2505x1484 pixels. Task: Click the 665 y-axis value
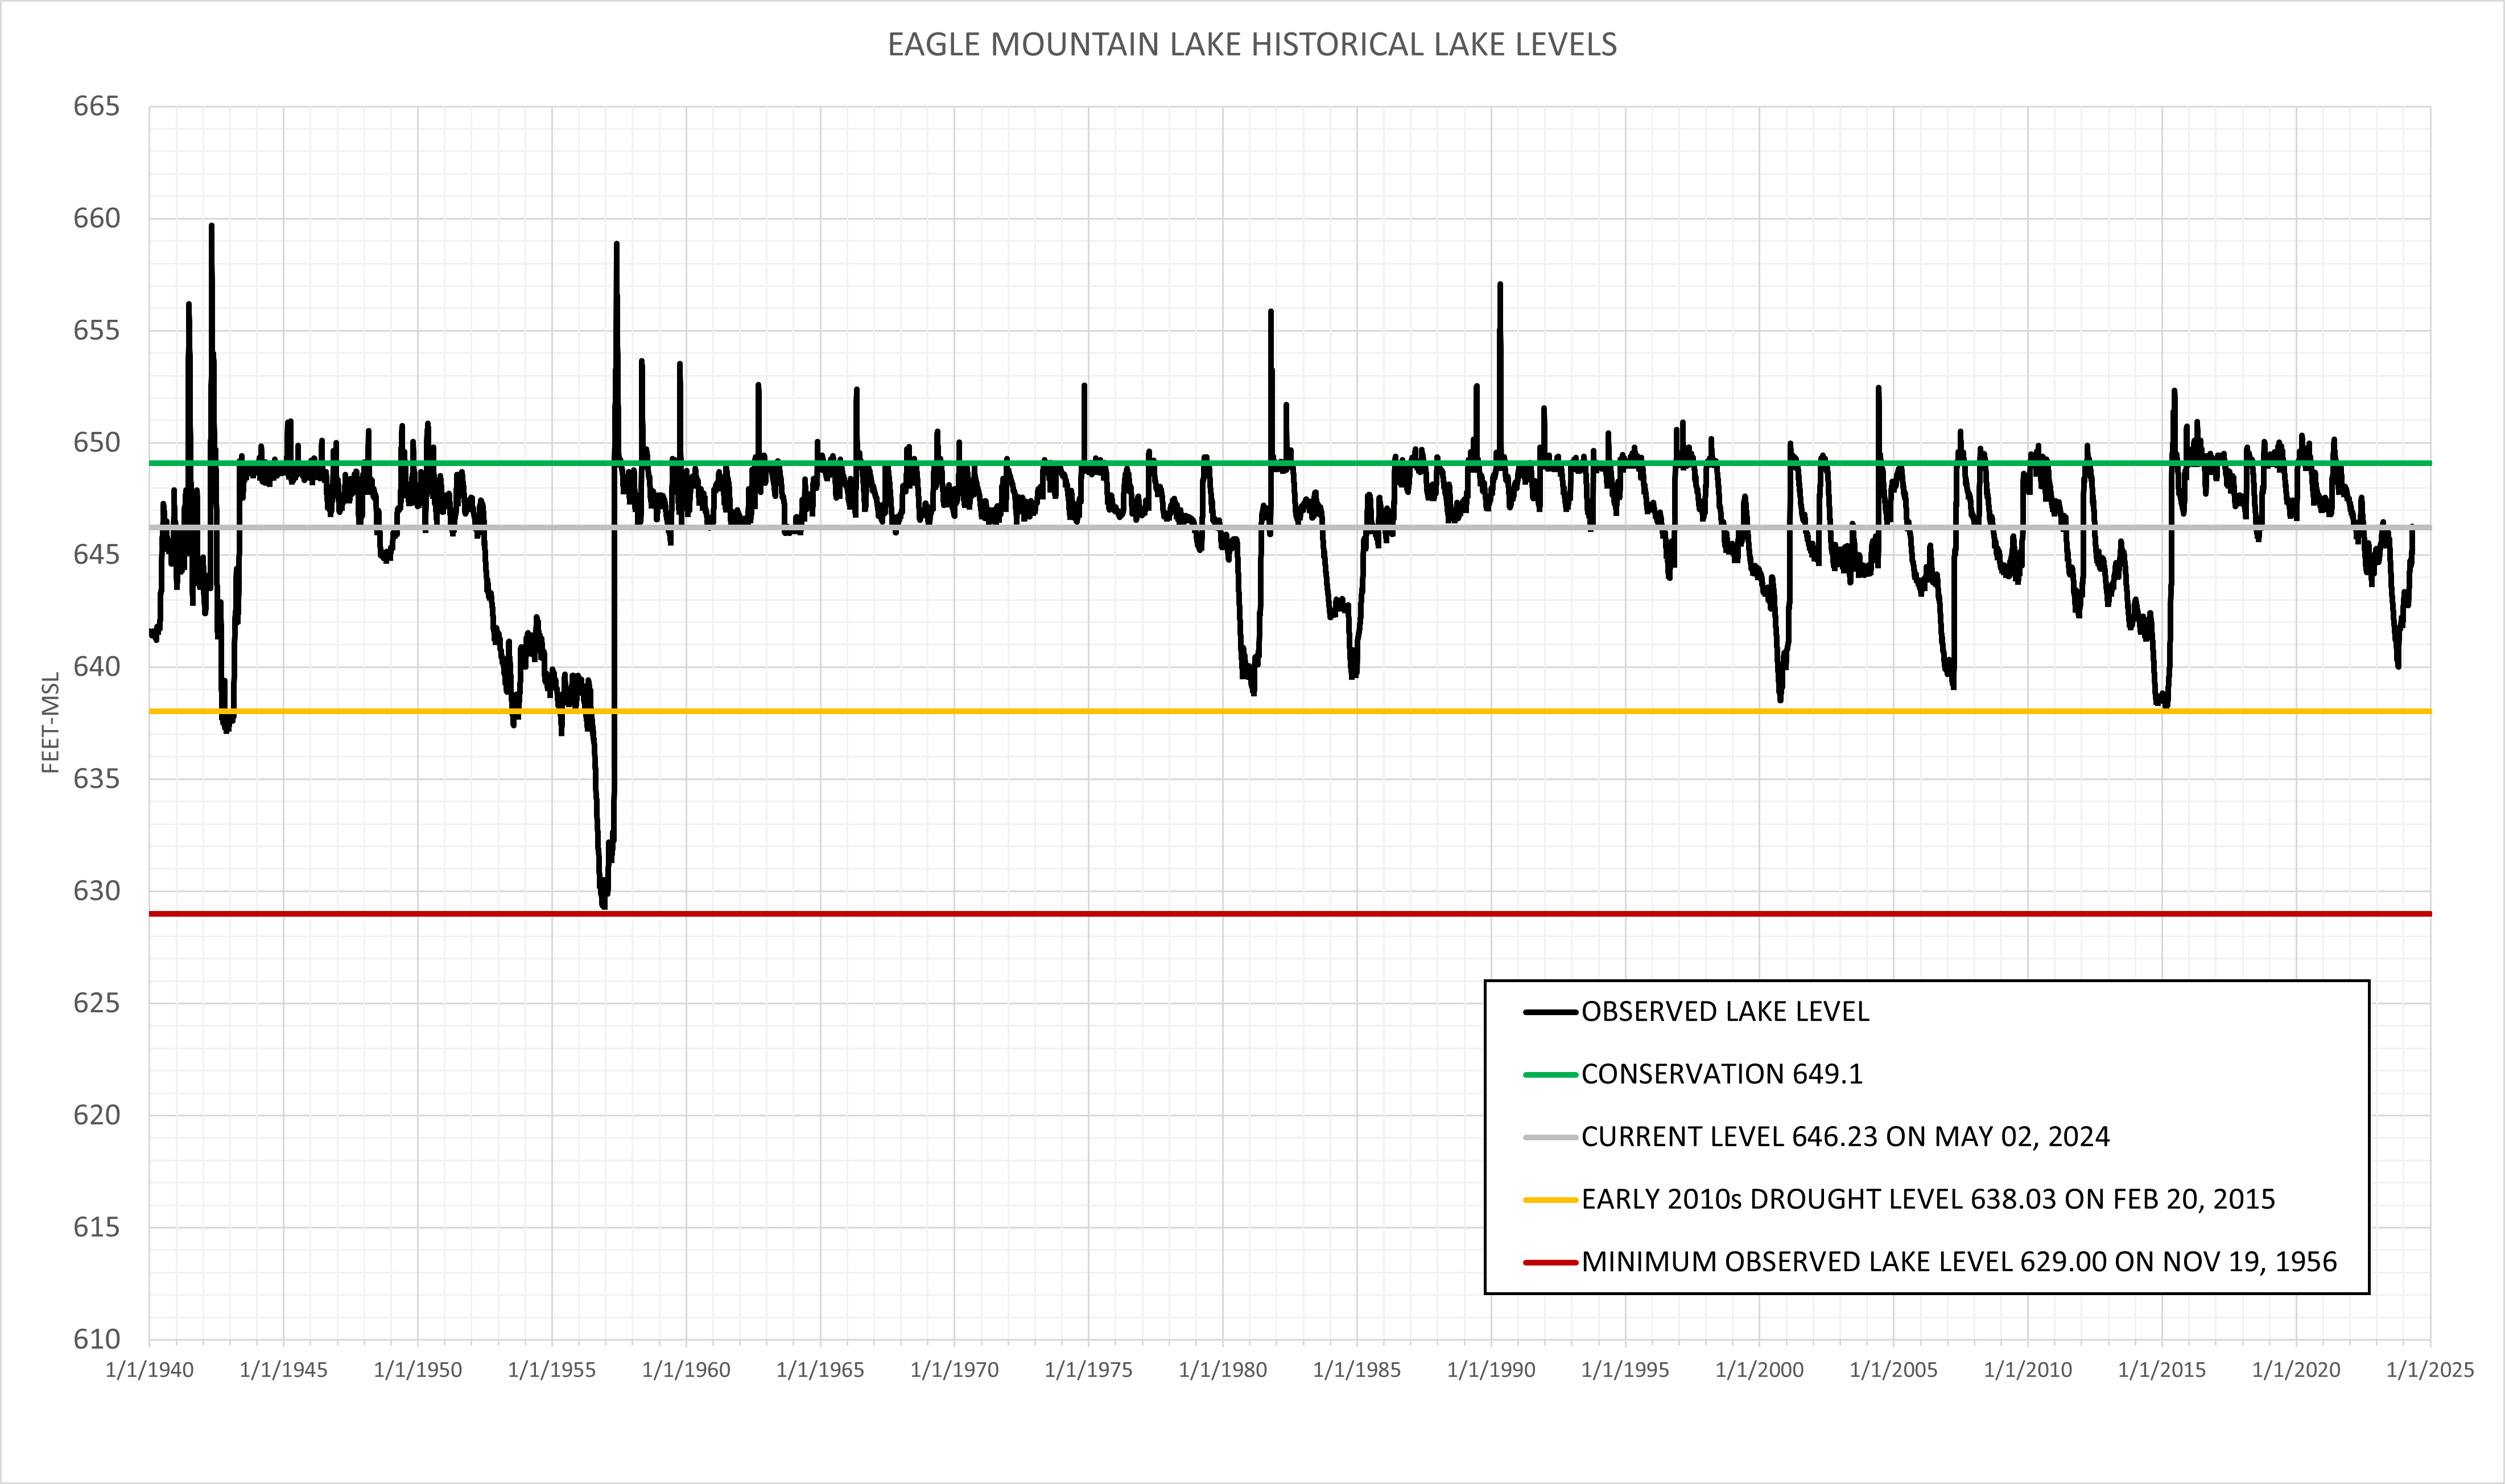point(96,107)
